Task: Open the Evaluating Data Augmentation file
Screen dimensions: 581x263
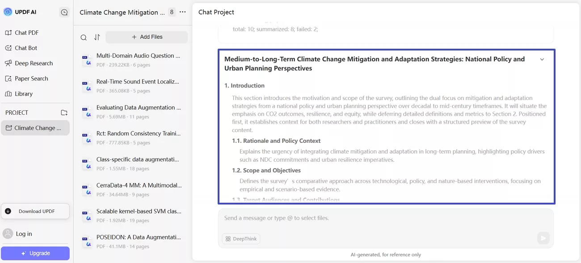Action: tap(133, 112)
